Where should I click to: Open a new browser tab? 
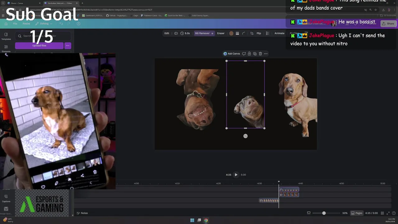click(82, 3)
